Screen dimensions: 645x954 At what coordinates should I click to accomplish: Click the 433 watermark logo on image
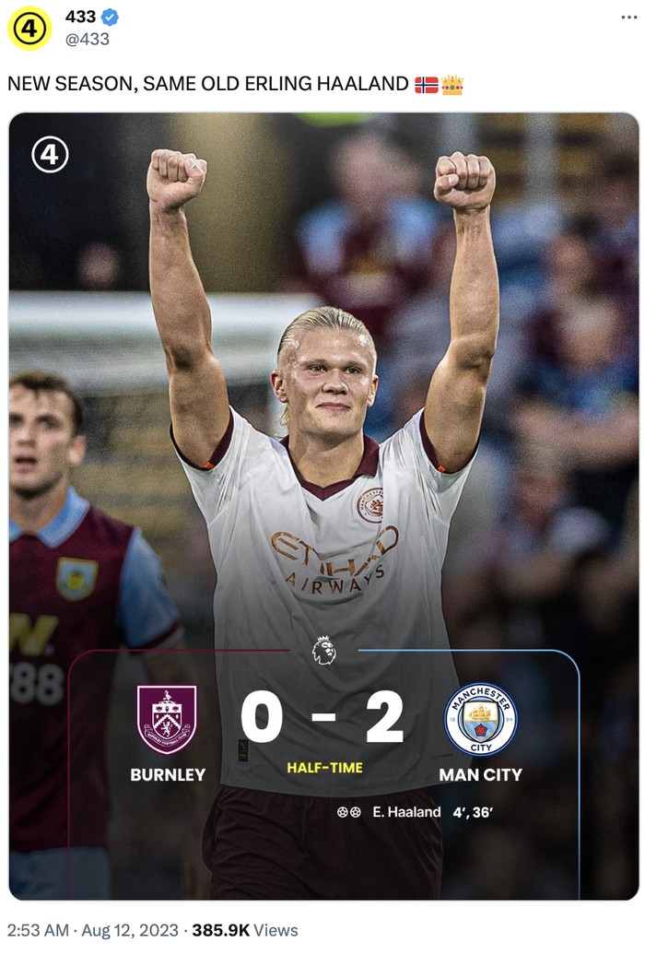tap(50, 155)
